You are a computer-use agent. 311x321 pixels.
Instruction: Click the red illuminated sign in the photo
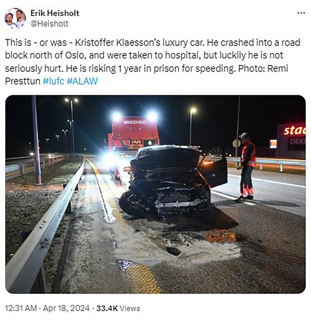coord(294,130)
